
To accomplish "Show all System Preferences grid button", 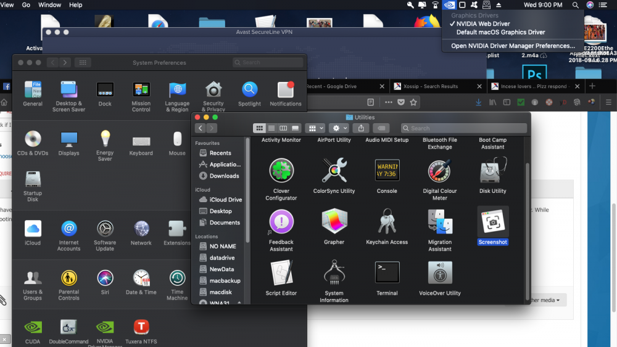I will [83, 62].
